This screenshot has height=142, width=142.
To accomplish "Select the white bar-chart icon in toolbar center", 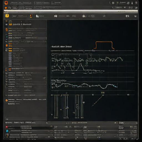I will tap(56, 16).
